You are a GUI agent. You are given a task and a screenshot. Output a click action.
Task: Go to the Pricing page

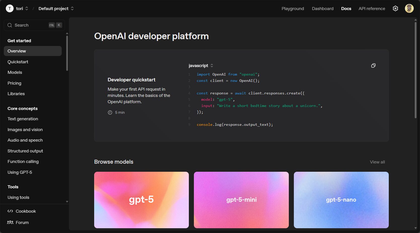tap(14, 83)
